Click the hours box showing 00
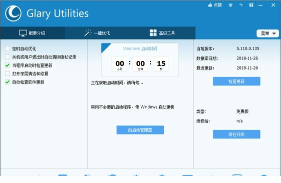Screen dimensions: 281x183 tap(120, 63)
